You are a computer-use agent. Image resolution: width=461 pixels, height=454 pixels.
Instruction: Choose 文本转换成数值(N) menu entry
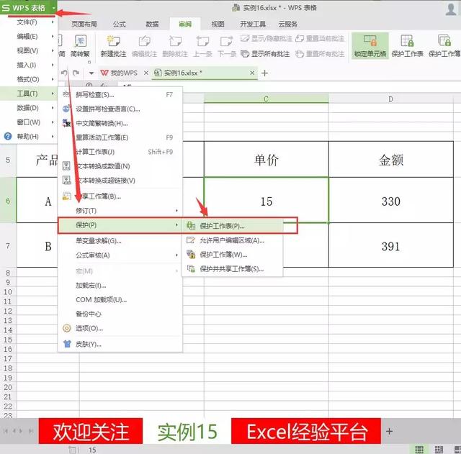point(120,166)
